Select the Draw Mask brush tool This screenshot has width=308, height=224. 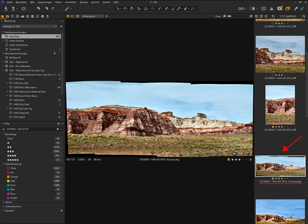(160, 9)
